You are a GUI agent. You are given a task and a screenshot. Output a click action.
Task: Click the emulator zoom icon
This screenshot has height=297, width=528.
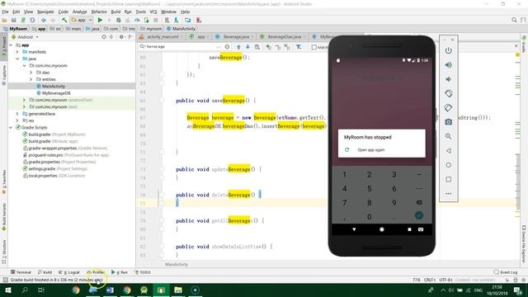point(448,136)
